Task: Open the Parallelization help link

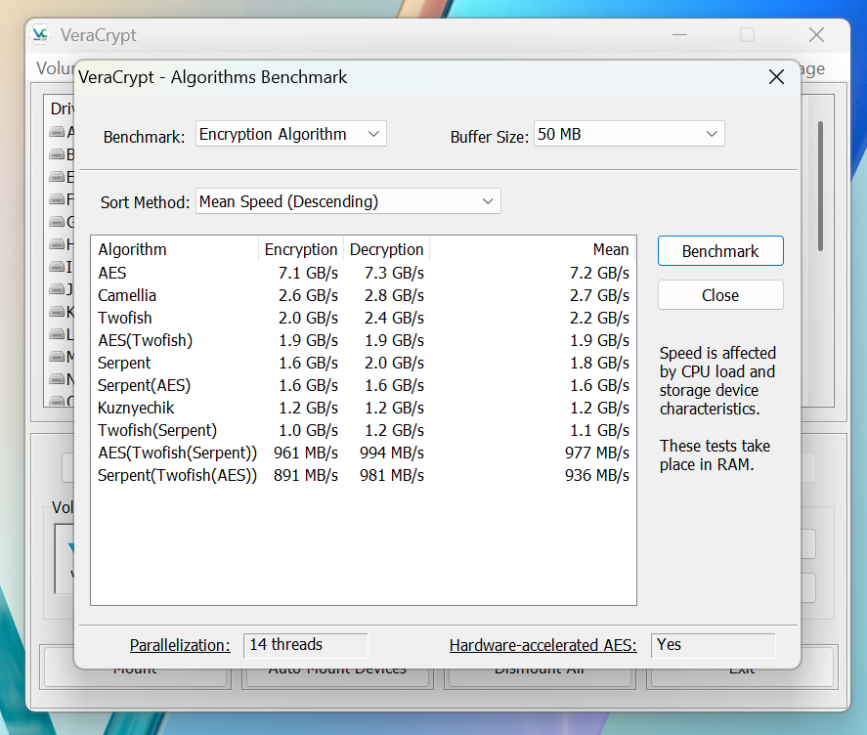Action: pyautogui.click(x=180, y=645)
